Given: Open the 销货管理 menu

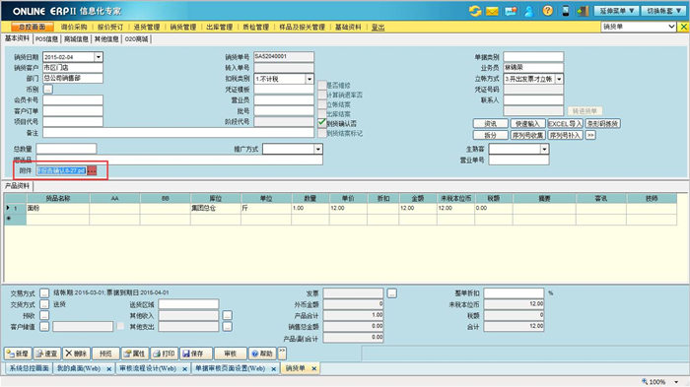Looking at the screenshot, I should pos(183,27).
